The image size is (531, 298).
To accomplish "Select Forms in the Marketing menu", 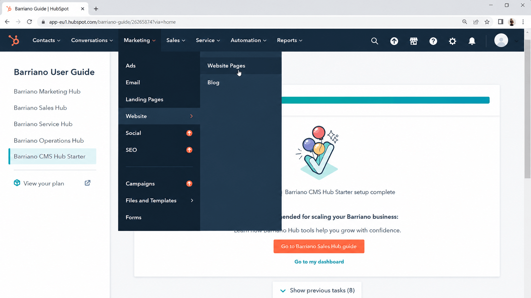I will (133, 217).
